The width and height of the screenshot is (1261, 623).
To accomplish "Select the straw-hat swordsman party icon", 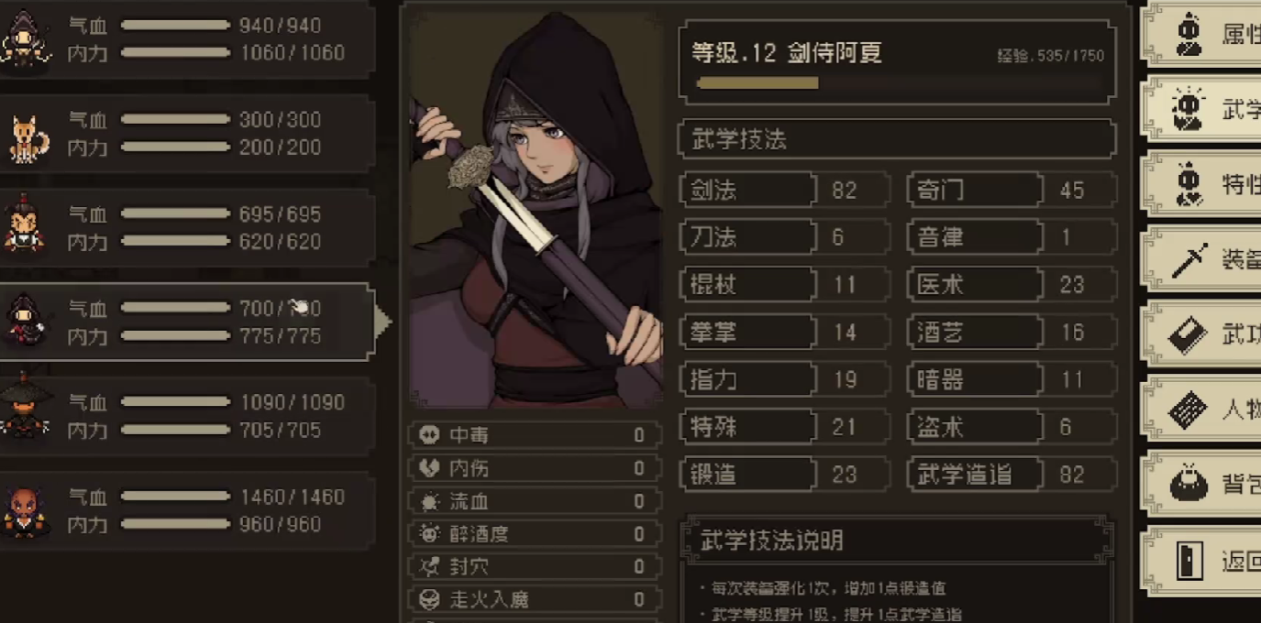I will coord(26,412).
